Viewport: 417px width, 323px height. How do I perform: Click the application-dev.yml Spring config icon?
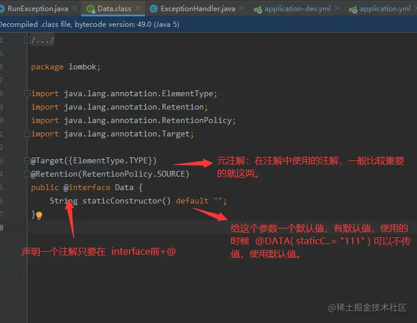[x=258, y=9]
